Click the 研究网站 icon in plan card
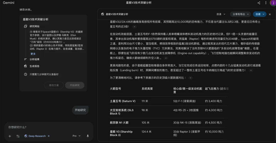Viewport: 276px width, 143px height. click(x=26, y=26)
